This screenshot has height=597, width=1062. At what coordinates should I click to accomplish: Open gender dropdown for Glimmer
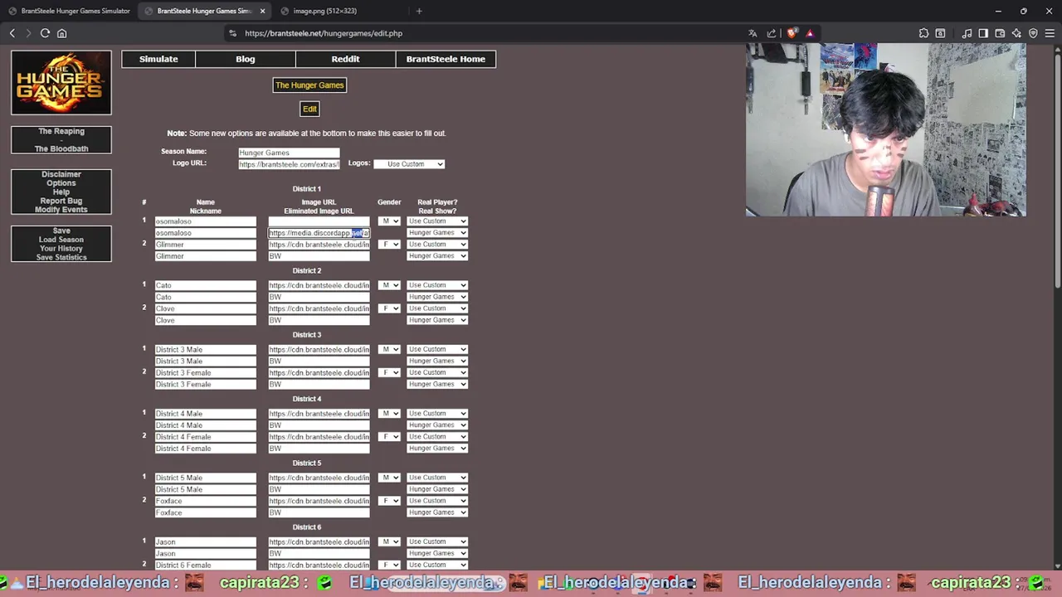pos(389,245)
